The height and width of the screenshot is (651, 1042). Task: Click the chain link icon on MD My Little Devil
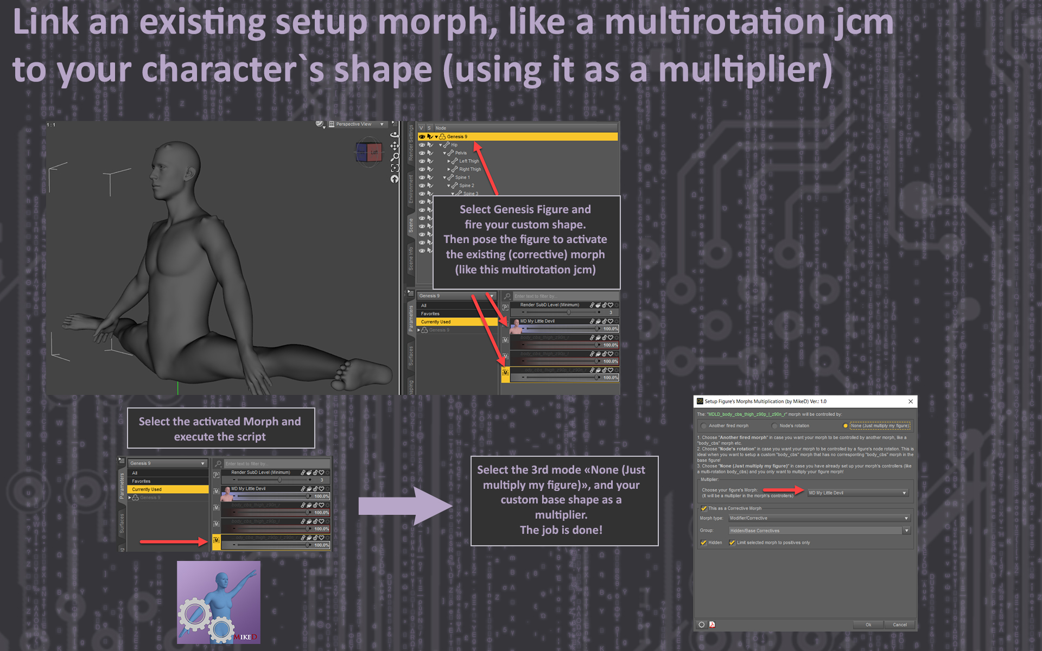pyautogui.click(x=592, y=322)
